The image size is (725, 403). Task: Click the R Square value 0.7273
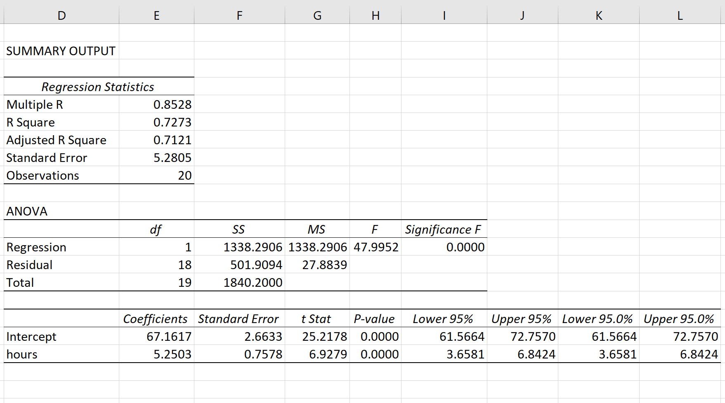[172, 122]
